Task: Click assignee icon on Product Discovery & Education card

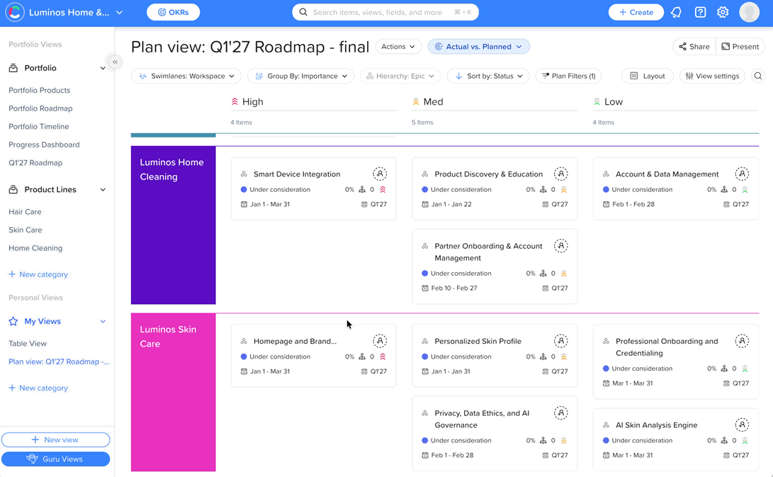Action: [560, 174]
